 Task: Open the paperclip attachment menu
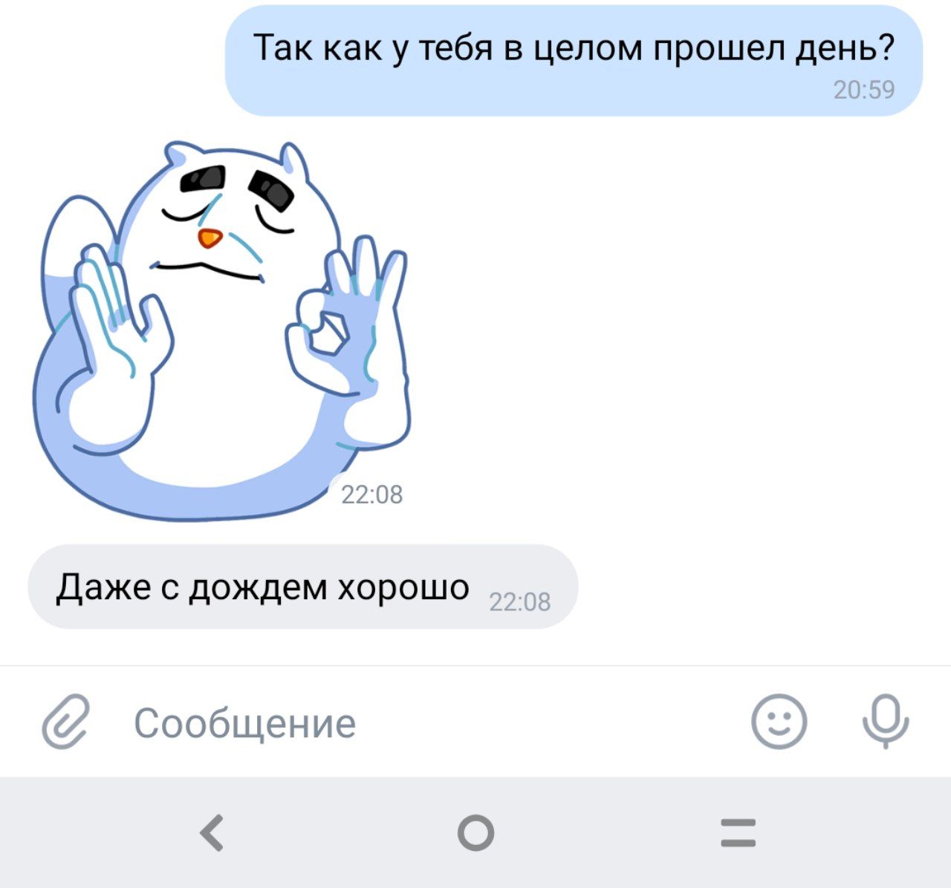point(65,720)
